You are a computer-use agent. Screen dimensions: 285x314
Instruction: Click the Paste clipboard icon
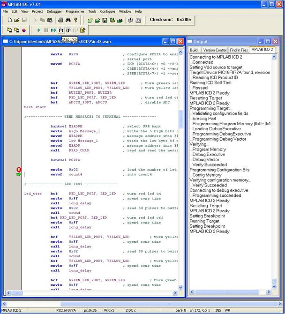click(x=50, y=20)
